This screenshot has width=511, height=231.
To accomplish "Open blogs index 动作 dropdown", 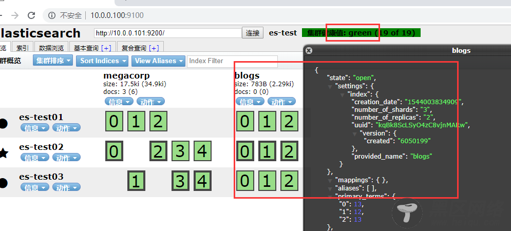I will coord(281,102).
